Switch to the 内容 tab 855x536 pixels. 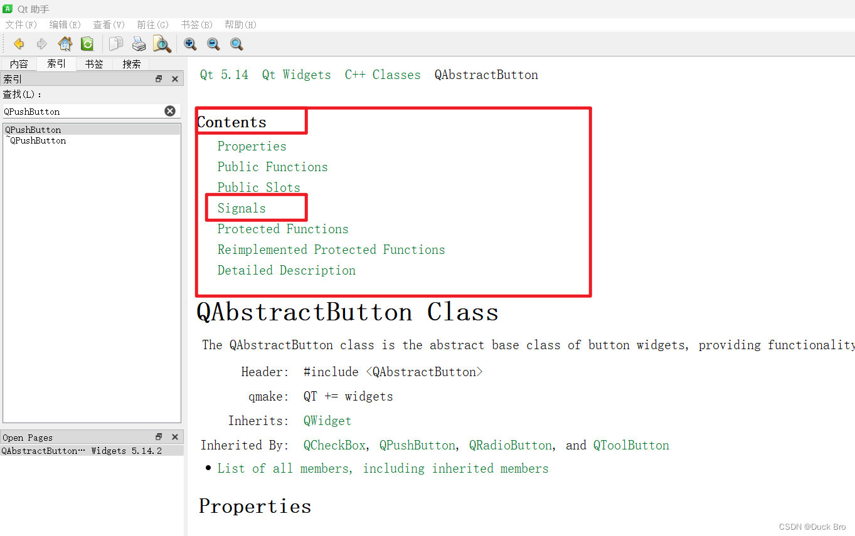click(19, 64)
